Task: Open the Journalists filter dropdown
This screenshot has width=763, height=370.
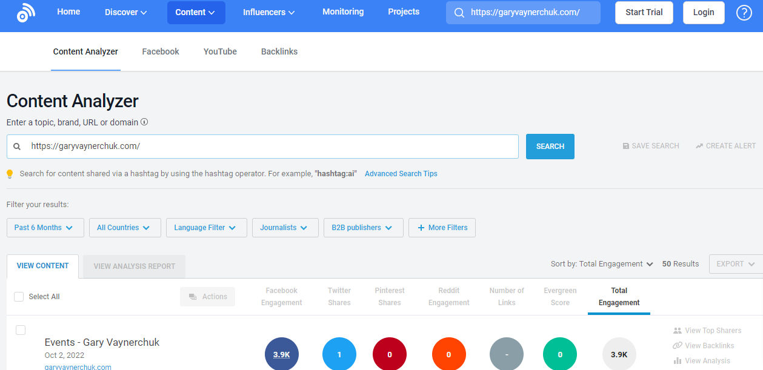Action: tap(285, 228)
